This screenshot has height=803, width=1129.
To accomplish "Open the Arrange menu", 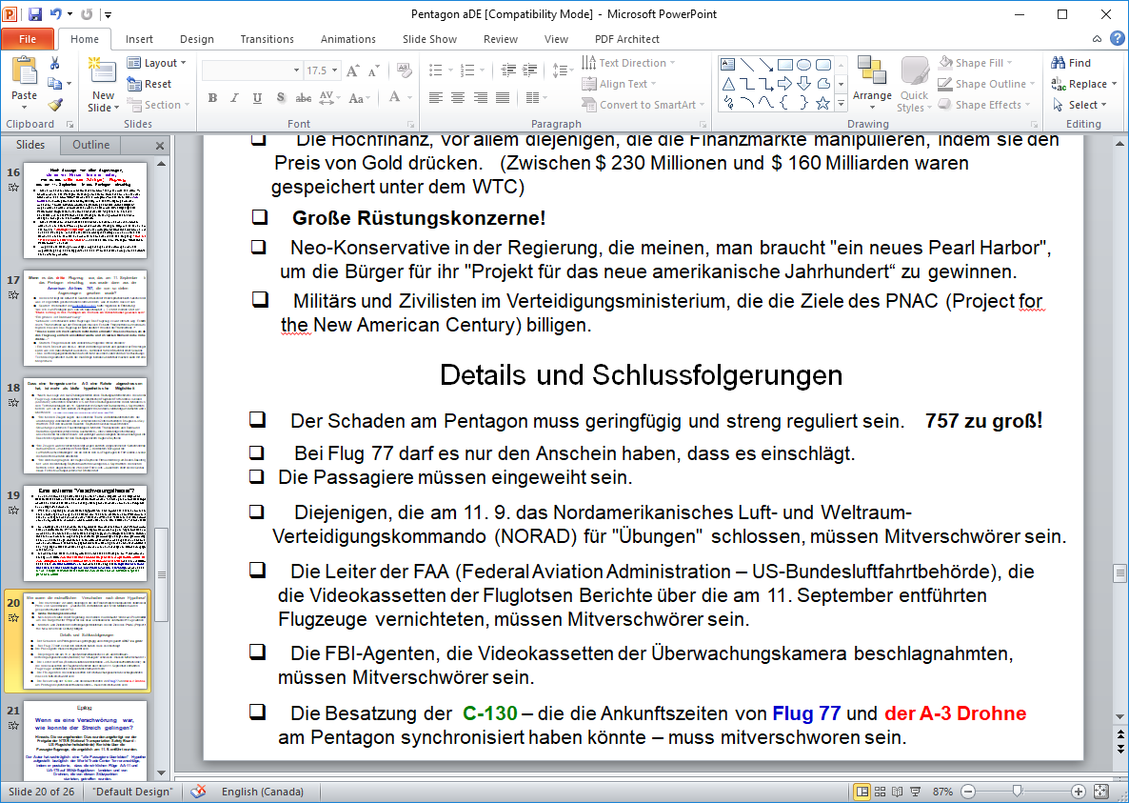I will point(872,83).
